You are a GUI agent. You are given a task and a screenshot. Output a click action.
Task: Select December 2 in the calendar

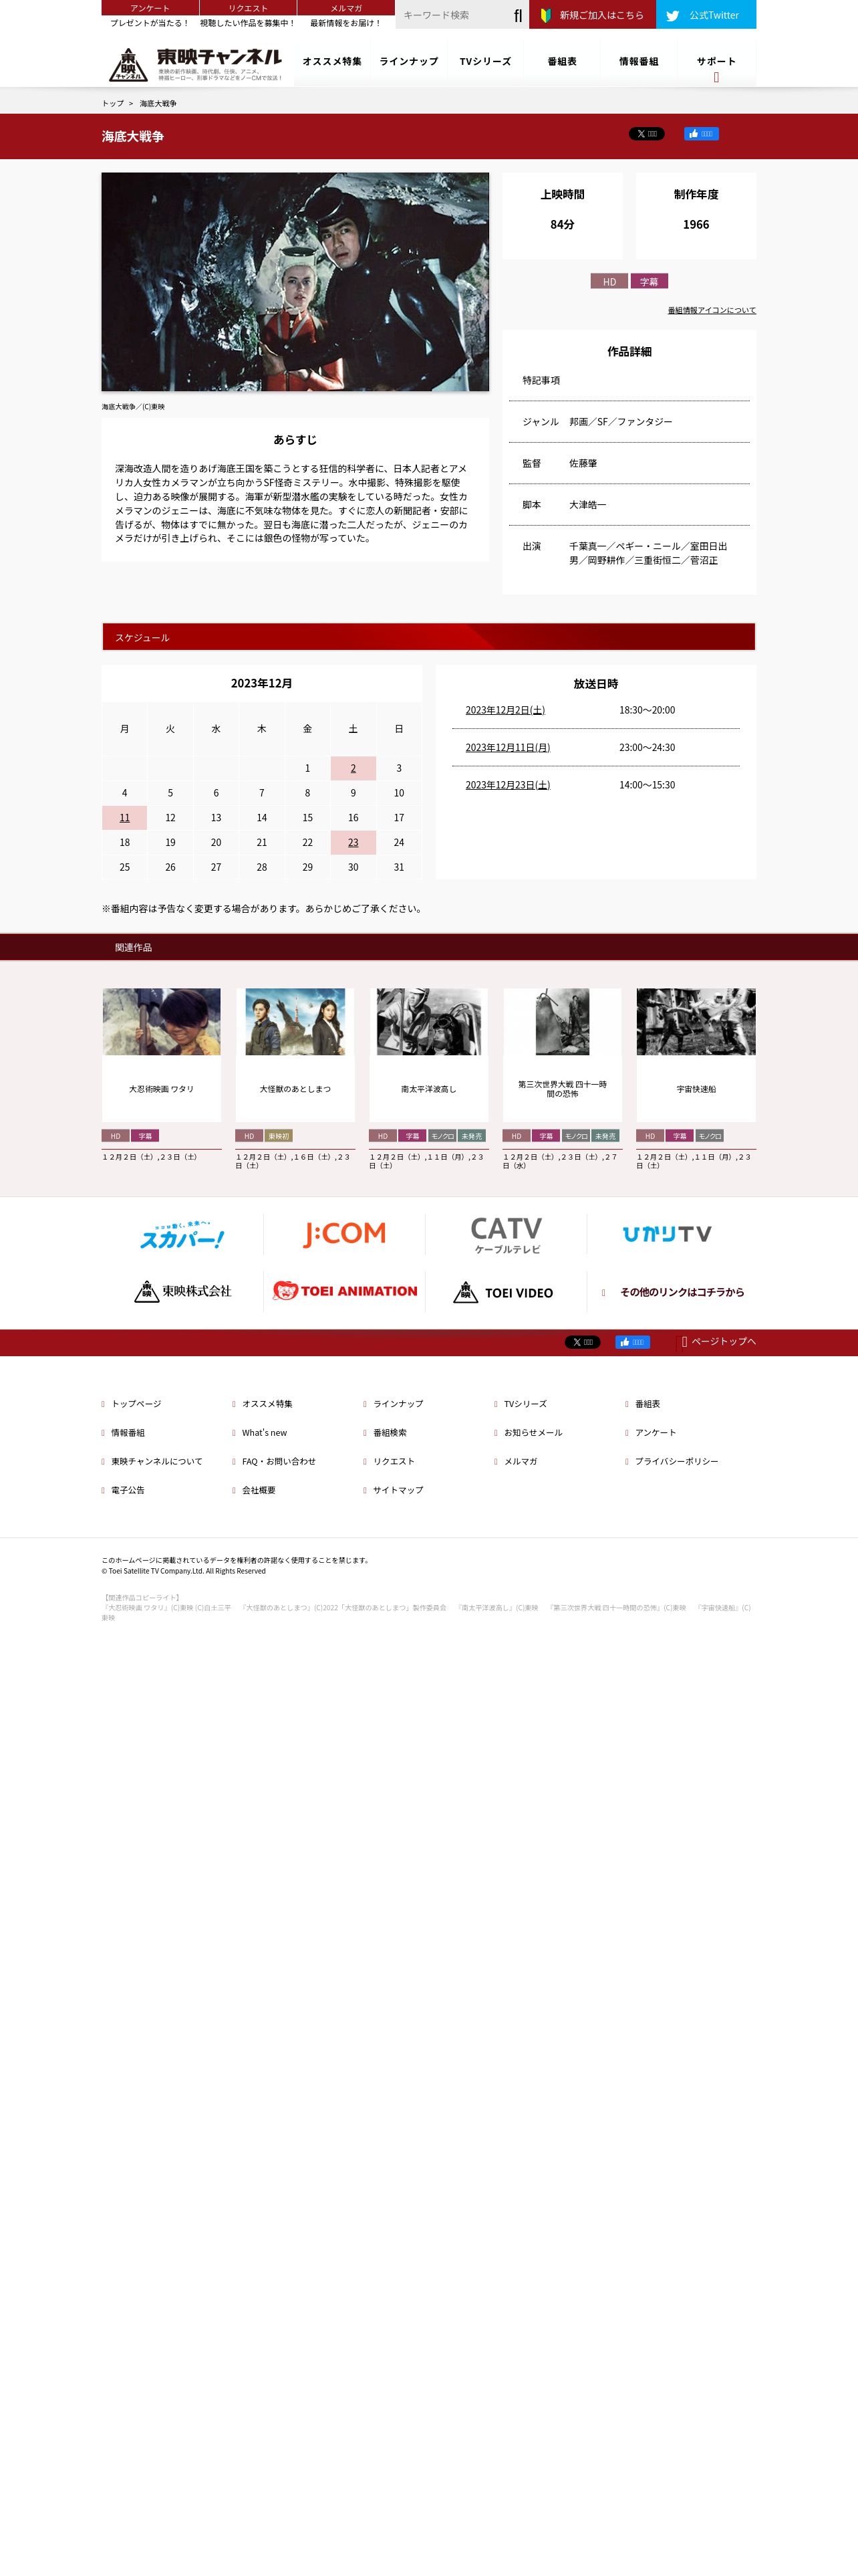[353, 768]
